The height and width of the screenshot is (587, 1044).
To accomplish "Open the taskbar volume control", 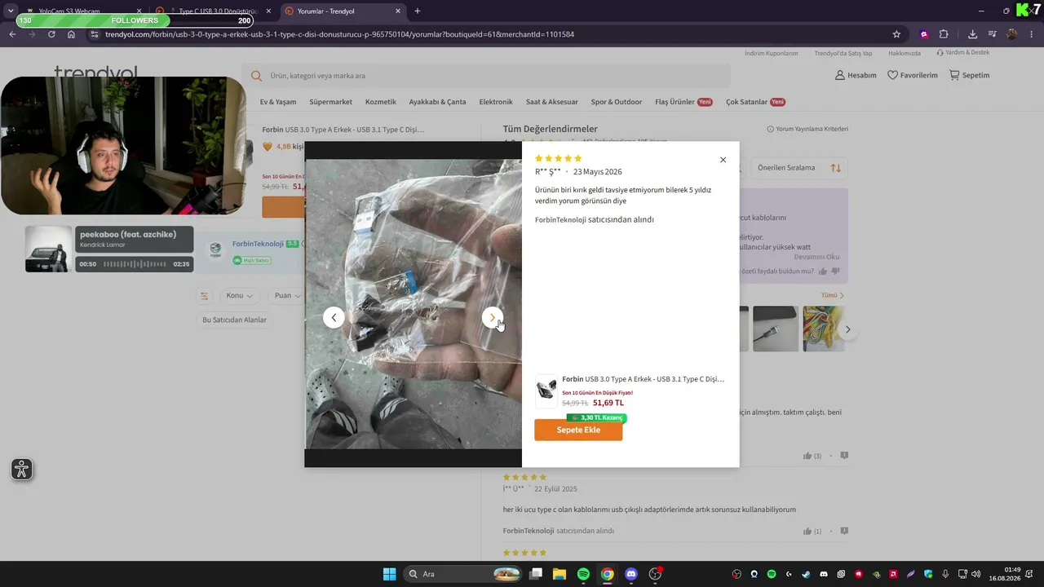I will click(975, 574).
